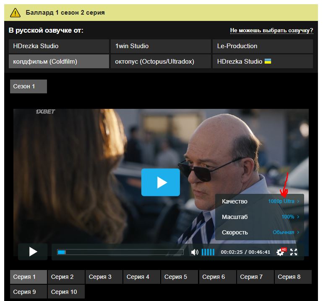Adjust the blue volume level bars
This screenshot has height=301, width=323.
tap(208, 252)
